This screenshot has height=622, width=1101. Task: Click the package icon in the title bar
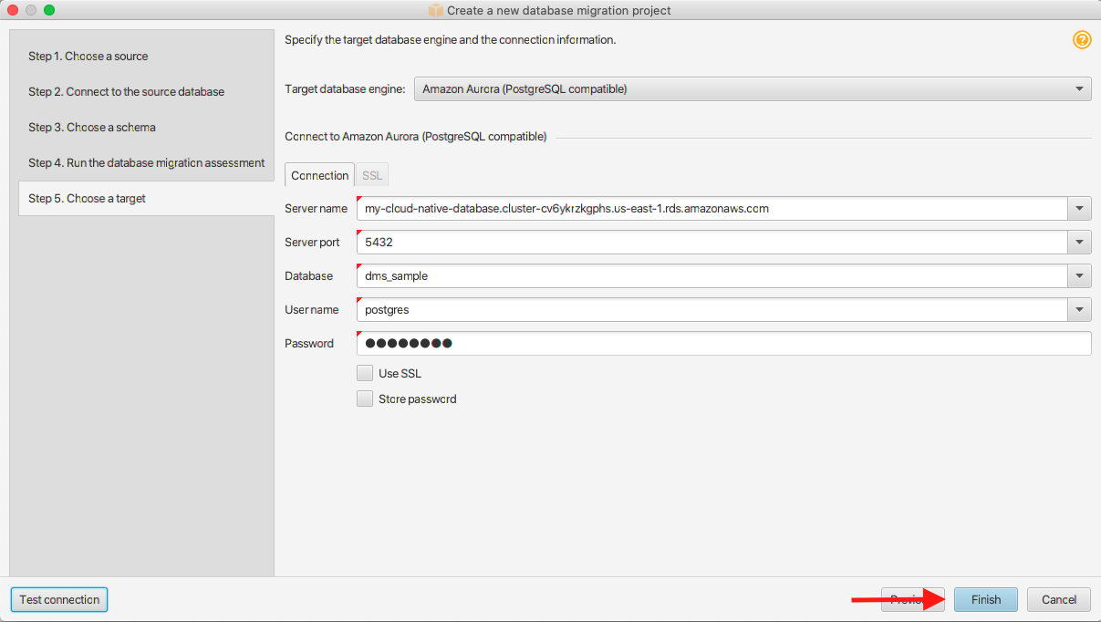[x=435, y=10]
